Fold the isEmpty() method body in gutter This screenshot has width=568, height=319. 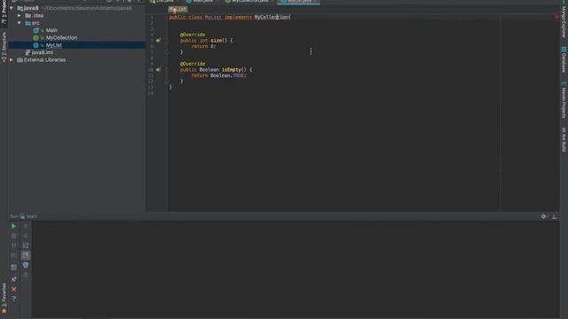[x=167, y=69]
